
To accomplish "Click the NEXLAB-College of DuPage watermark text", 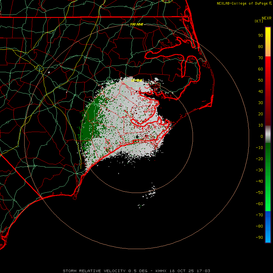I will click(244, 3).
